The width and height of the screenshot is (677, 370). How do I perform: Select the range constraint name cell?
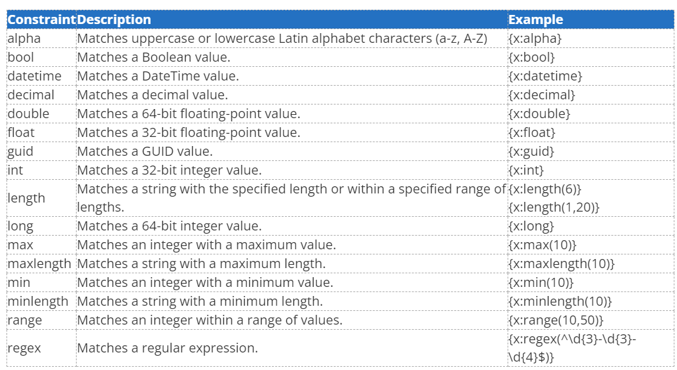(25, 320)
